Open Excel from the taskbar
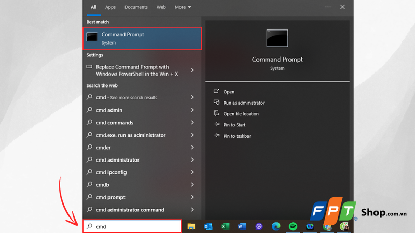 tap(225, 226)
